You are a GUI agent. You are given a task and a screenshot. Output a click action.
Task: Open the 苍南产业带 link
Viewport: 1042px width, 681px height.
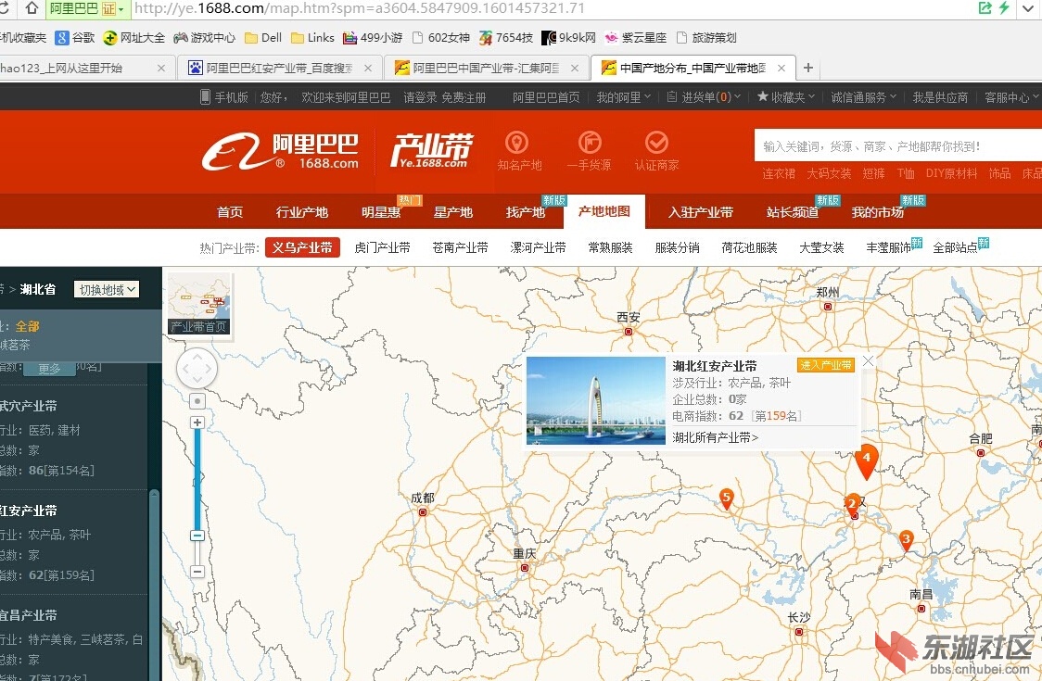tap(460, 247)
